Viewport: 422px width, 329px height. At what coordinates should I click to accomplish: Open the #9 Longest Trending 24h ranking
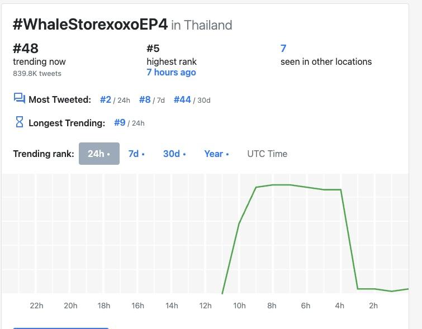point(120,122)
